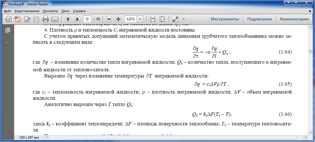The height and width of the screenshot is (142, 315).
Task: Go to next page down arrow
Action: (x=77, y=19)
